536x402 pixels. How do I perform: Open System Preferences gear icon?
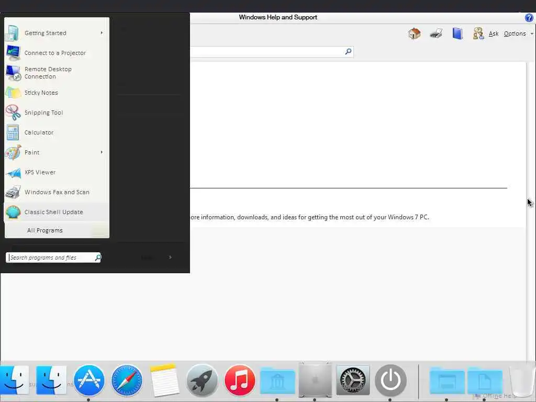(353, 380)
